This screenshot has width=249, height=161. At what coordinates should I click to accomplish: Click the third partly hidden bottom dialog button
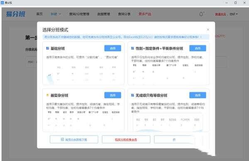pos(174,139)
